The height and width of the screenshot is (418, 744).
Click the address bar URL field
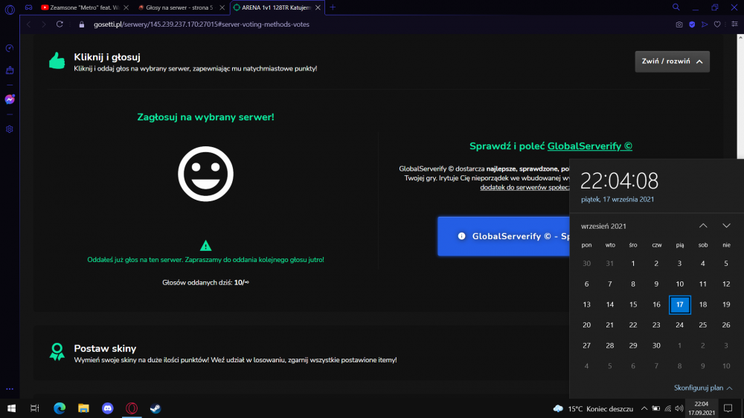(202, 25)
